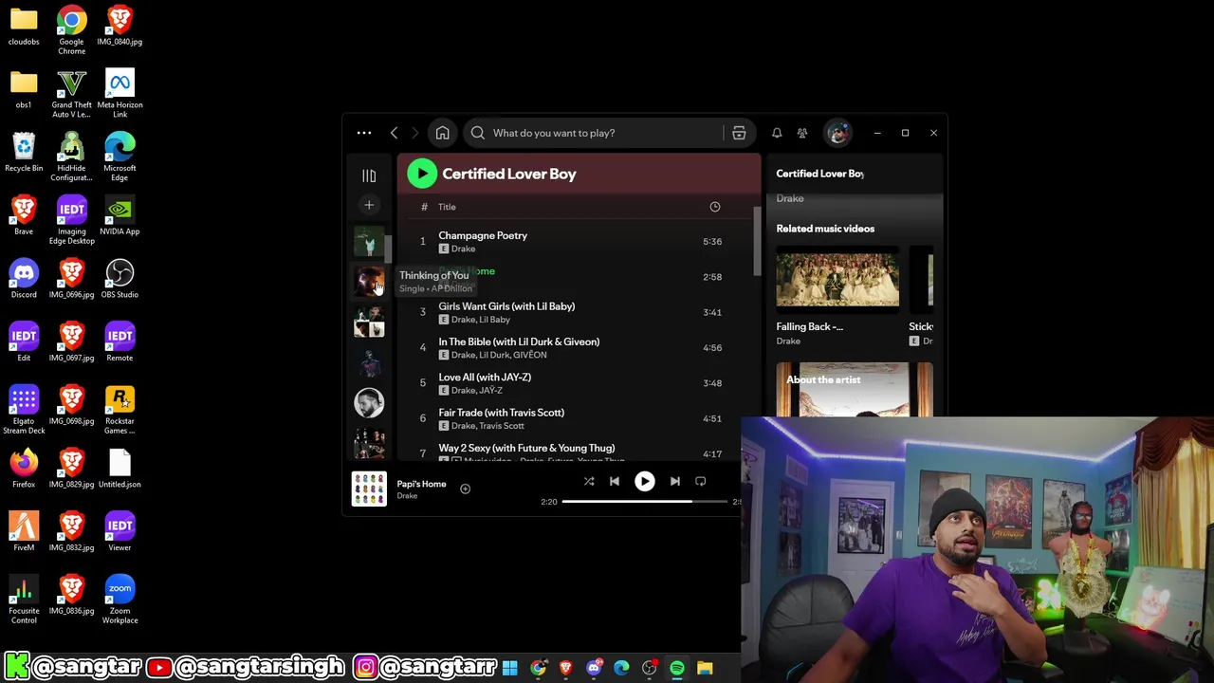Click the clock duration column header

(715, 207)
